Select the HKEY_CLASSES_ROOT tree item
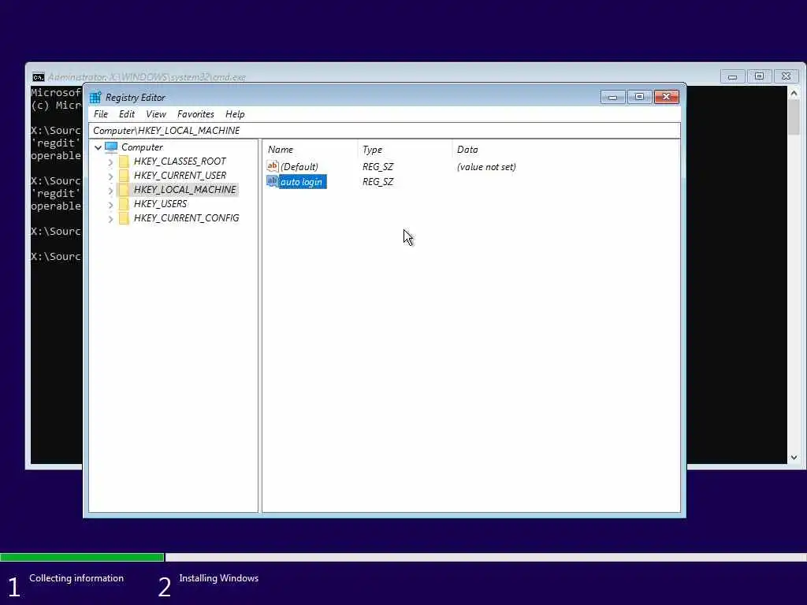This screenshot has width=807, height=605. pyautogui.click(x=180, y=161)
